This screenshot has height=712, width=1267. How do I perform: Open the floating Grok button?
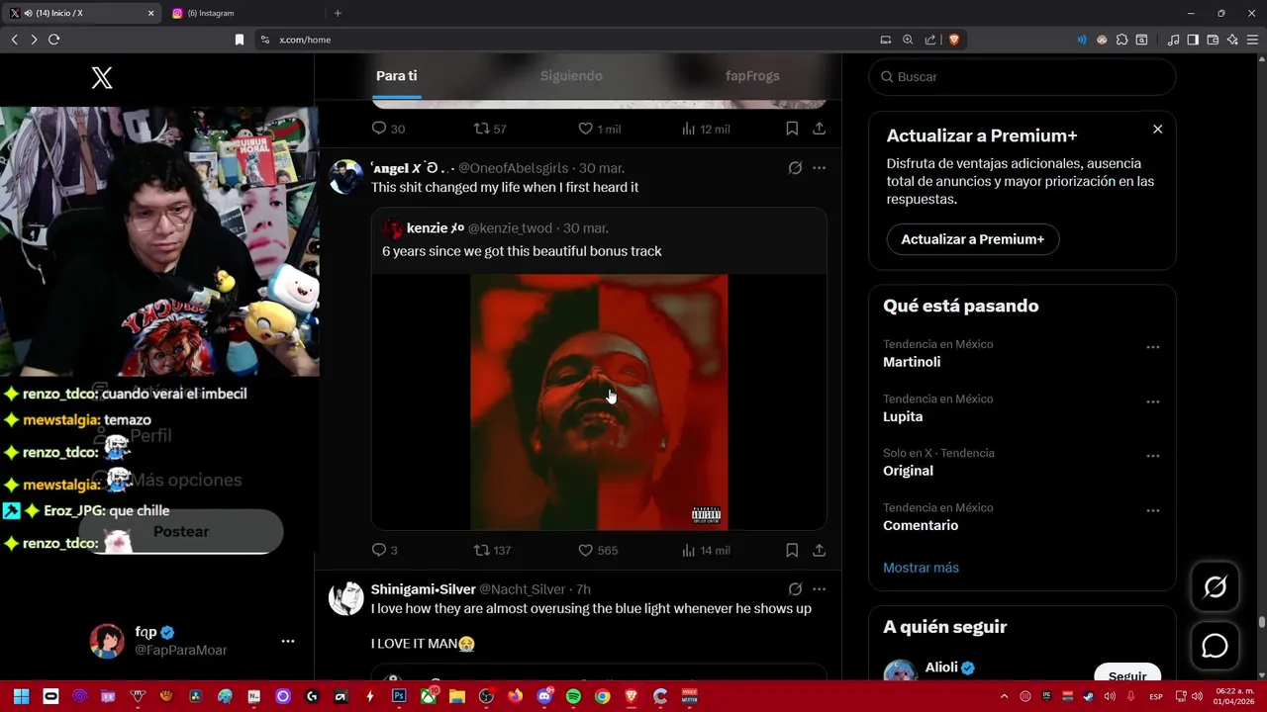click(1215, 587)
